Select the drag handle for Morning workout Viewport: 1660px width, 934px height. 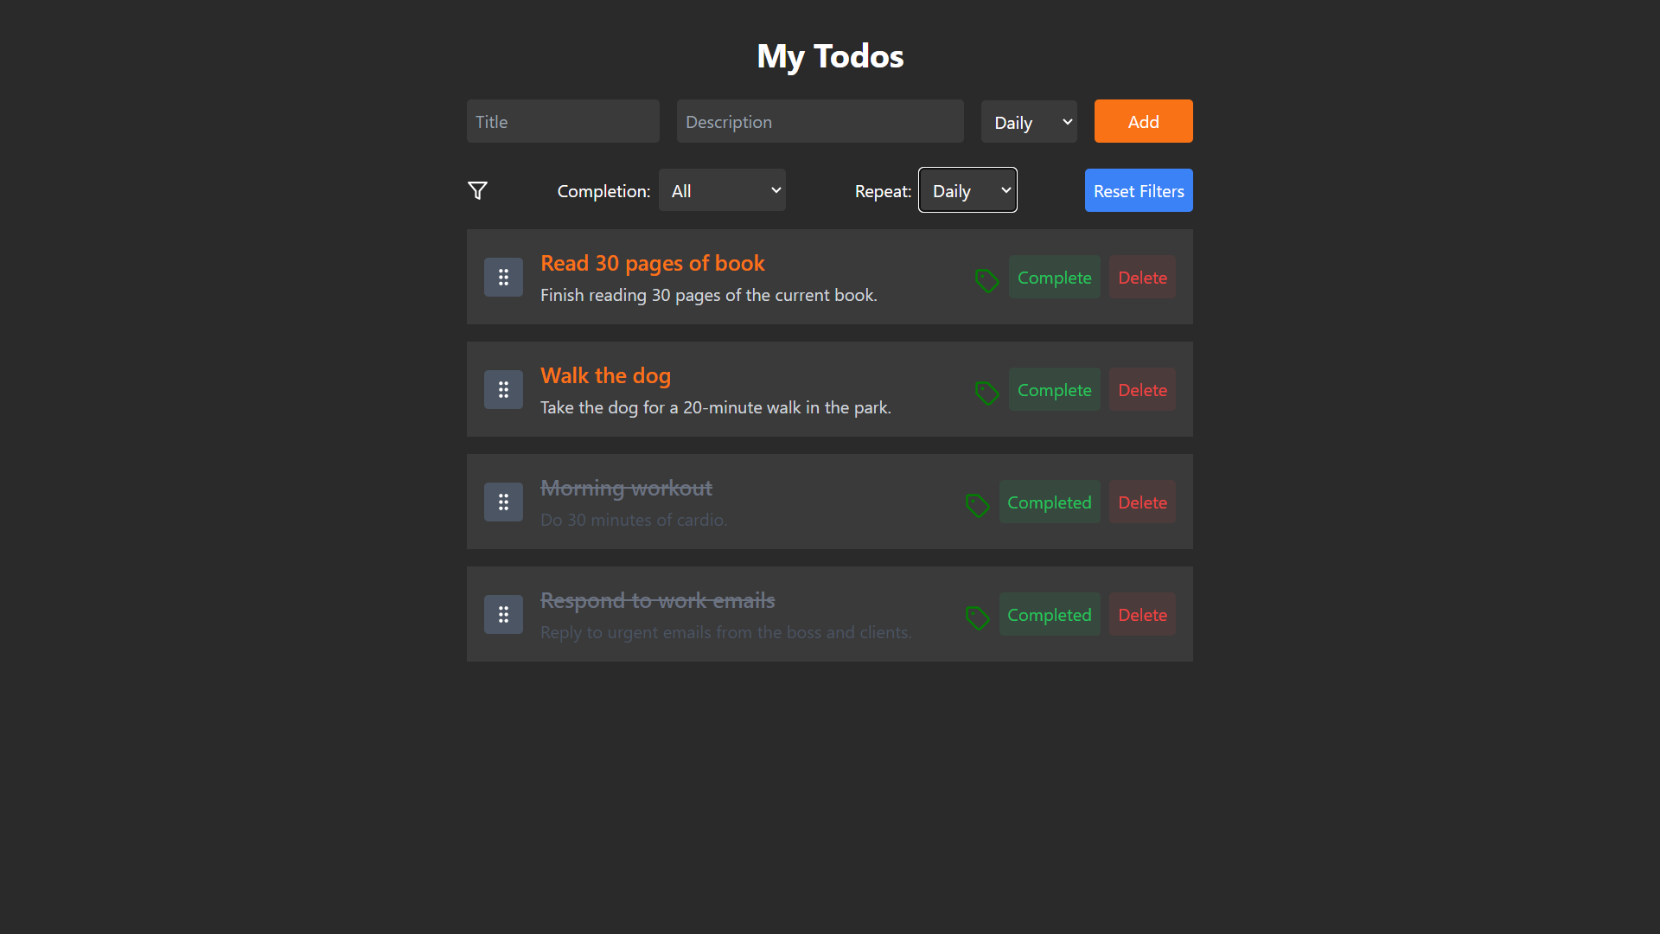(503, 502)
